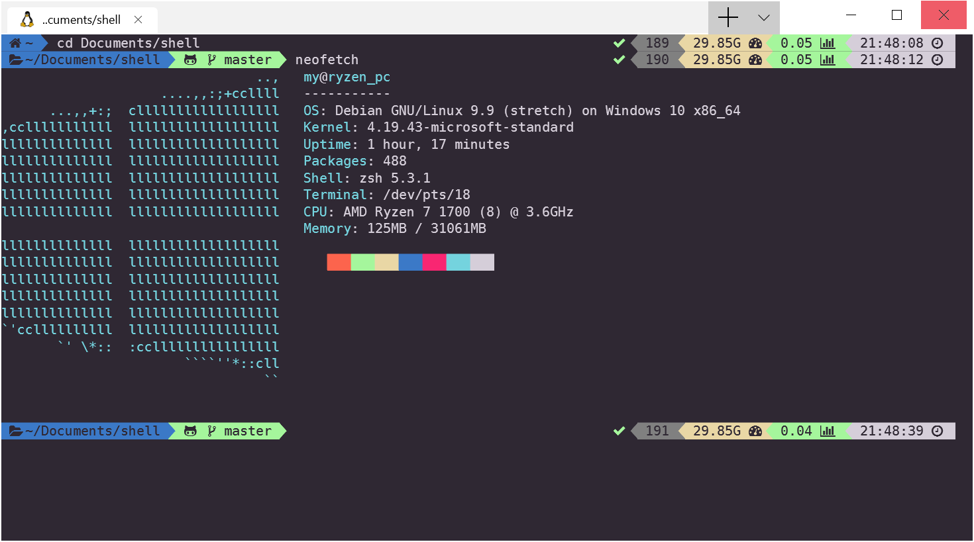Click the blue color block

click(410, 262)
